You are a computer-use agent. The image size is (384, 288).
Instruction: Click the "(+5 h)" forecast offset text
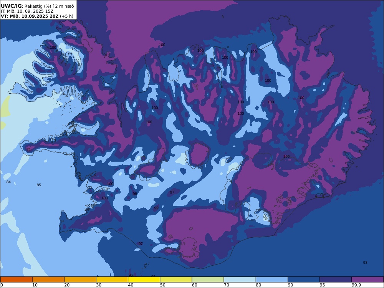(66, 16)
